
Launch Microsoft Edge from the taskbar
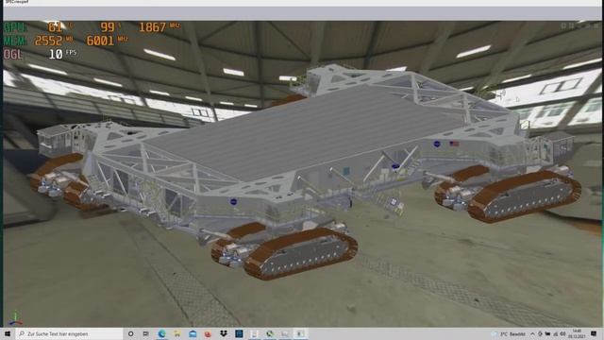pyautogui.click(x=161, y=333)
